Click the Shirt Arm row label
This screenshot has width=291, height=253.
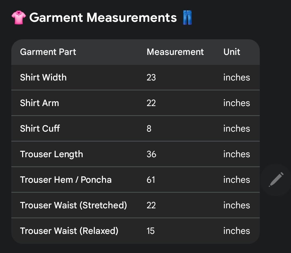point(39,103)
